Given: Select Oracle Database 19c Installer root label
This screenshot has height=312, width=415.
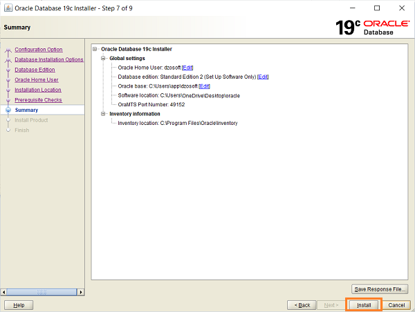Looking at the screenshot, I should [x=136, y=49].
